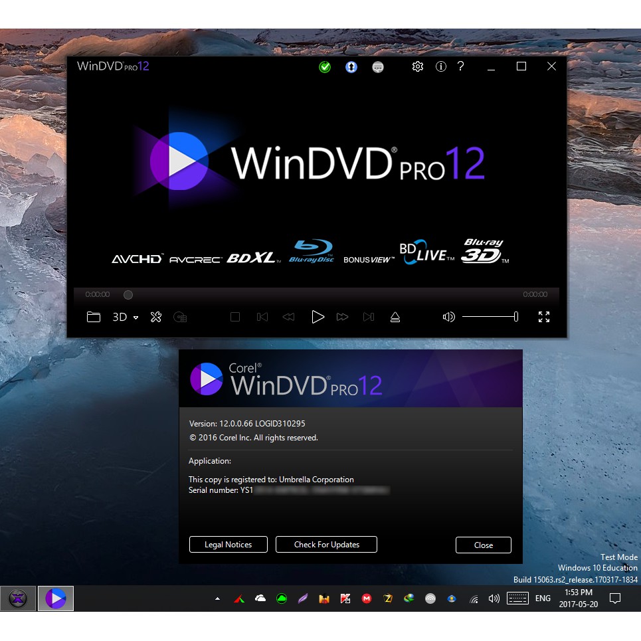Open the taskbar clock showing 1:53 PM
Screen dimensions: 641x641
click(x=579, y=598)
